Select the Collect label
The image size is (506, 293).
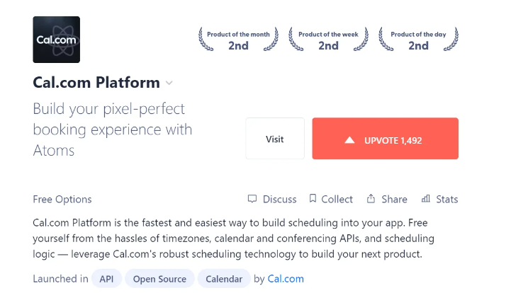click(x=337, y=199)
